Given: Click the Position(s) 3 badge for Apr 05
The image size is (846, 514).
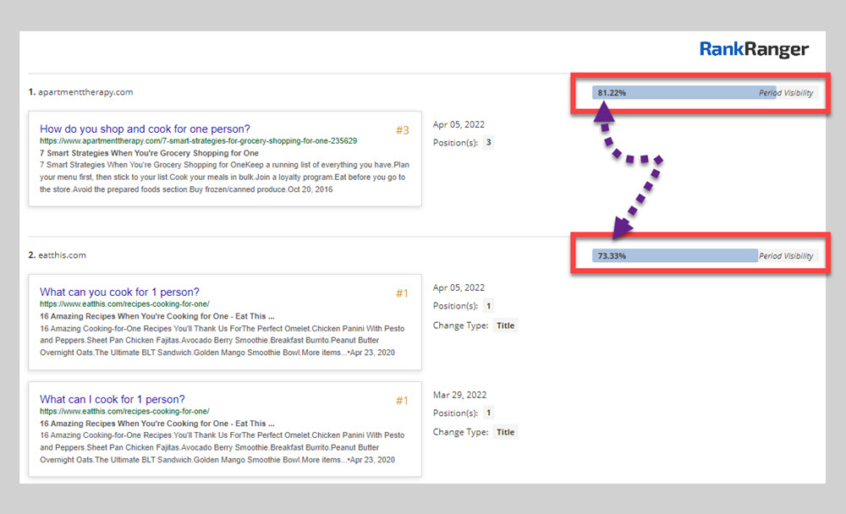Looking at the screenshot, I should (489, 143).
